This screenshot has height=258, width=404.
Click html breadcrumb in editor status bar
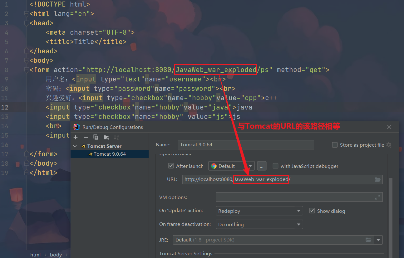[x=35, y=255]
